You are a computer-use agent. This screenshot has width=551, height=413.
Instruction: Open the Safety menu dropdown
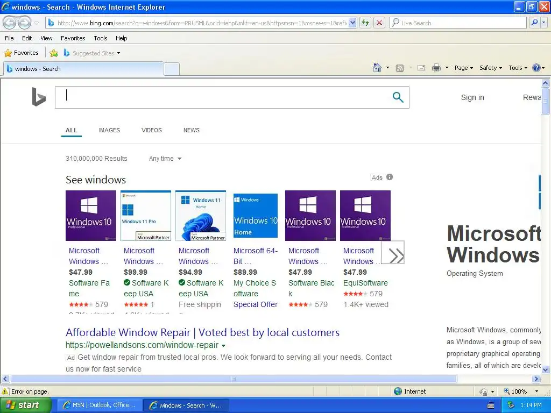pyautogui.click(x=491, y=68)
